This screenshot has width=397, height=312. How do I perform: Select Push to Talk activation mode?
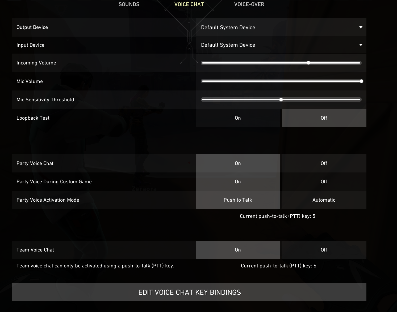238,200
